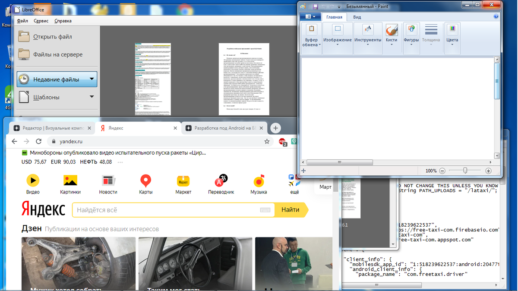The image size is (518, 291).
Task: Click zoom out minus button in Paint
Action: point(442,171)
